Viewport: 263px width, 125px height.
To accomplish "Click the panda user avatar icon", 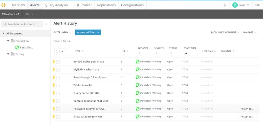I will [235, 5].
